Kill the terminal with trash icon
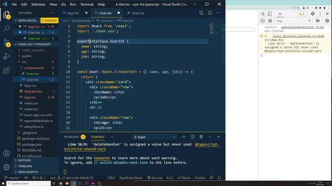 coord(201,136)
